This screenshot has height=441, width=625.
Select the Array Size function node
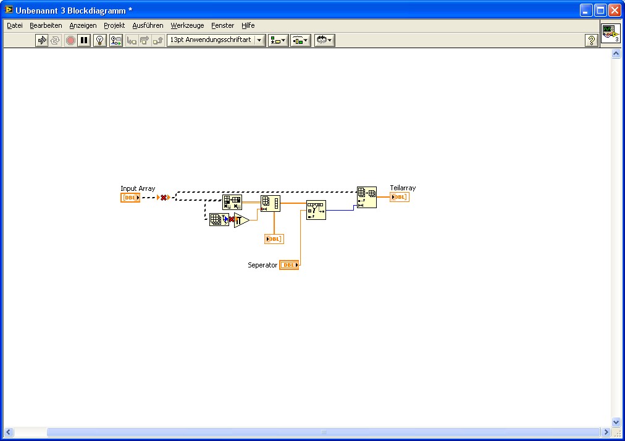(219, 220)
